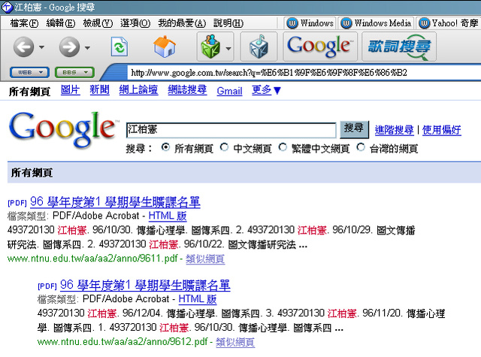The image size is (481, 357).
Task: Click the www.ntnu.edu.tw/aa/aa2/anno/9612.pdf URL text
Action: (123, 342)
